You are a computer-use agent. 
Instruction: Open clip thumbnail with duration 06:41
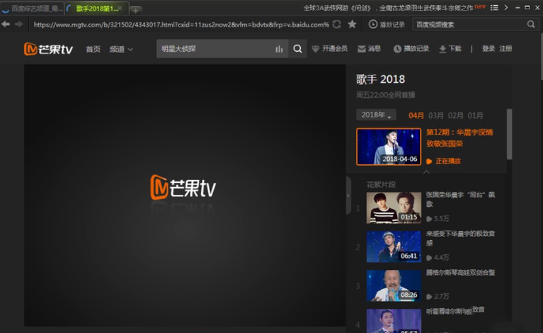(x=393, y=247)
